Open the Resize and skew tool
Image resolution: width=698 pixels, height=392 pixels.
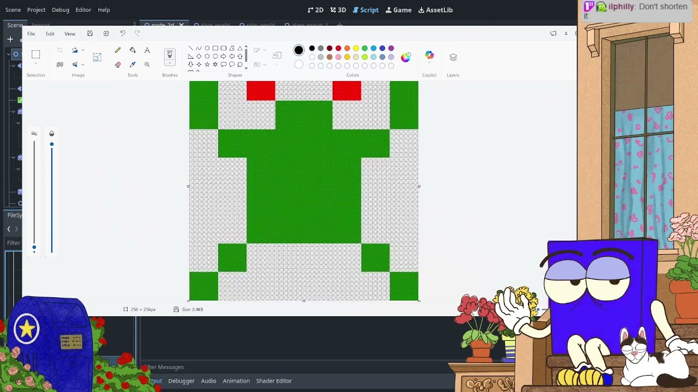[97, 57]
